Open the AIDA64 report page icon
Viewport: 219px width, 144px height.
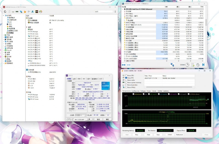[9, 11]
